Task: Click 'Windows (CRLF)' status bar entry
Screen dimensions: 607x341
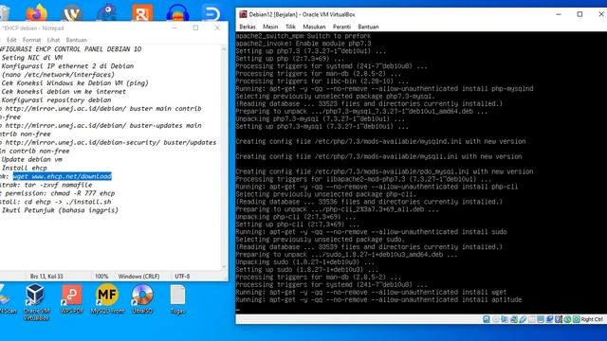Action: click(138, 276)
